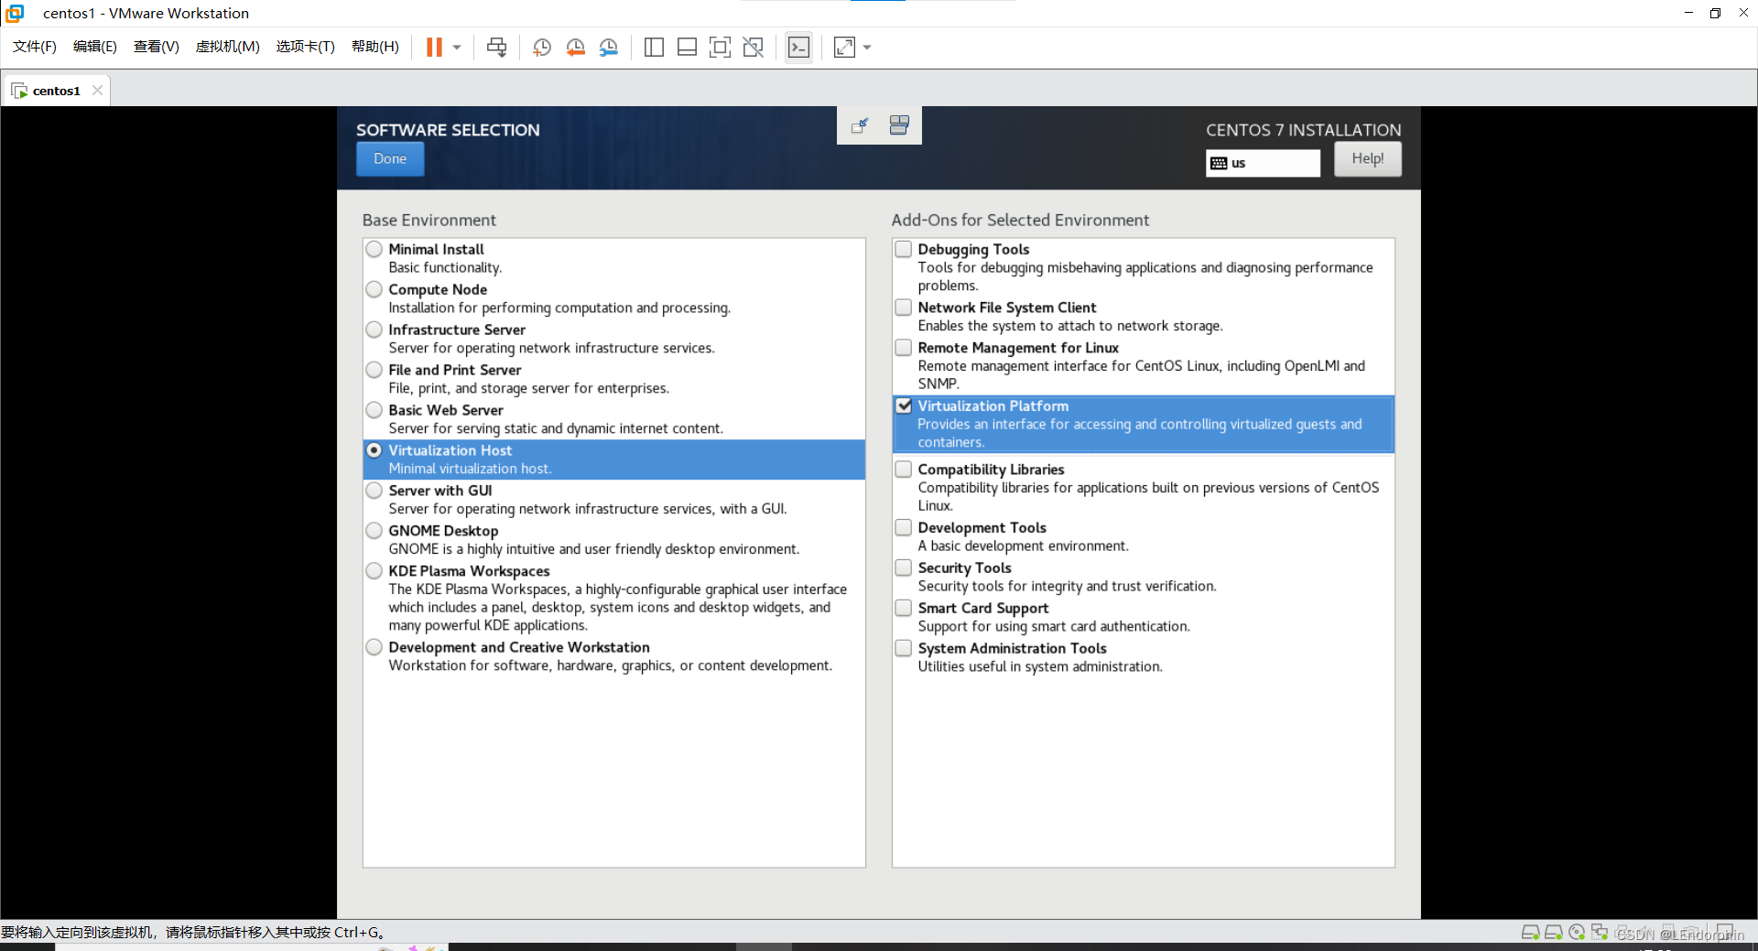Image resolution: width=1758 pixels, height=951 pixels.
Task: Enable the Compatibility Libraries checkbox
Action: click(904, 470)
